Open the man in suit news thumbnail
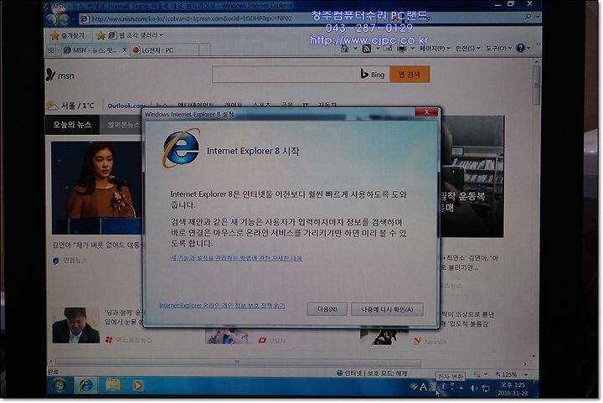The width and height of the screenshot is (603, 403). 75,325
